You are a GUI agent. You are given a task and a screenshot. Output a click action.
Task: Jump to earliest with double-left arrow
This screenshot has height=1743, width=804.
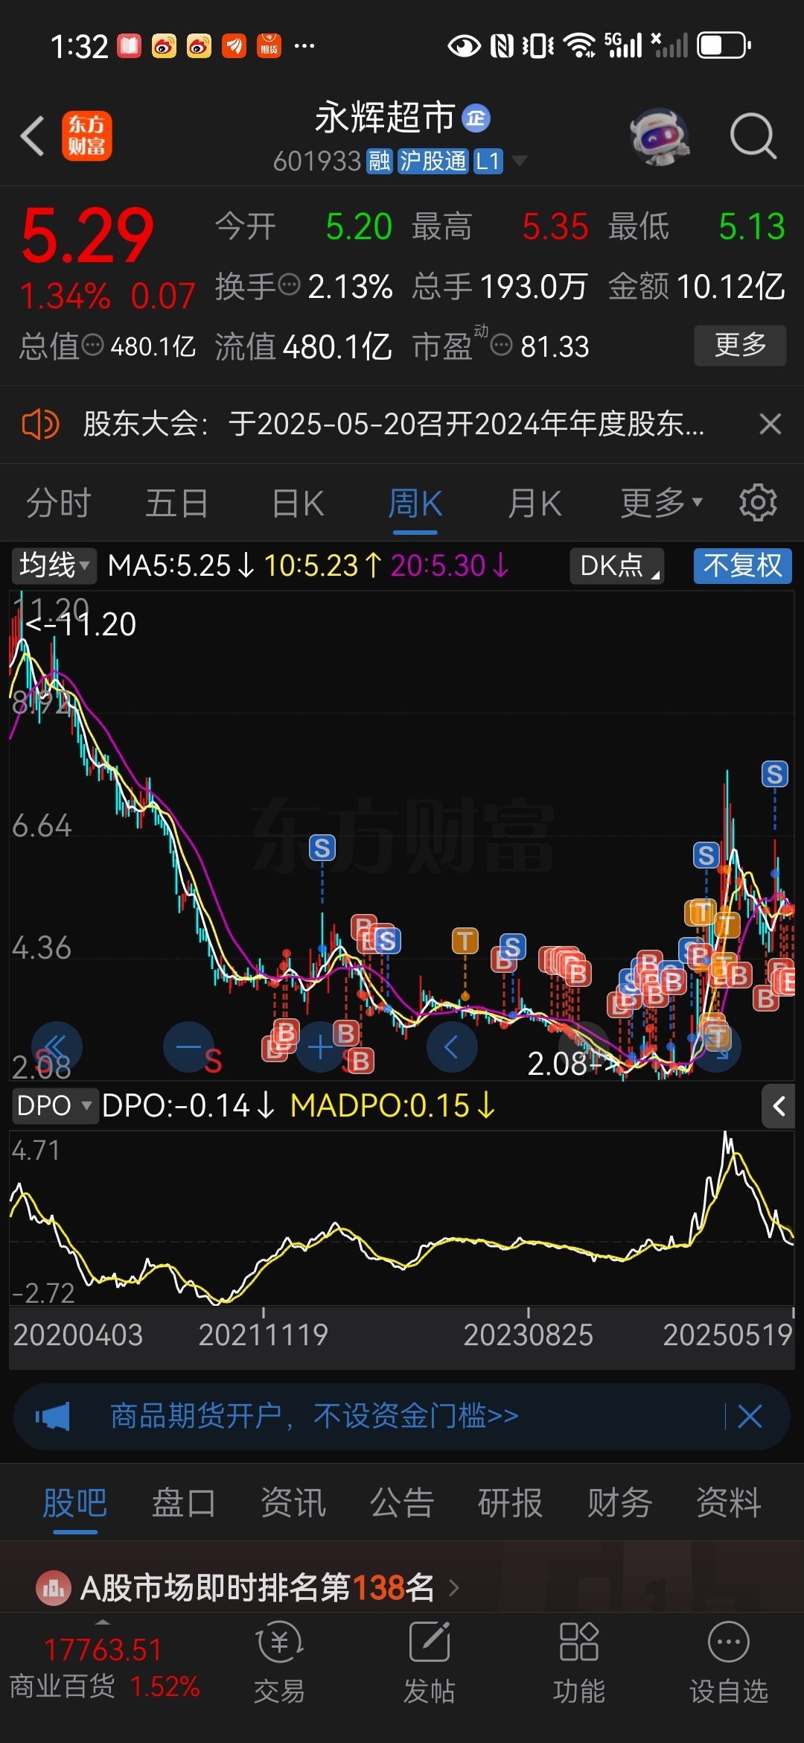(x=57, y=1047)
